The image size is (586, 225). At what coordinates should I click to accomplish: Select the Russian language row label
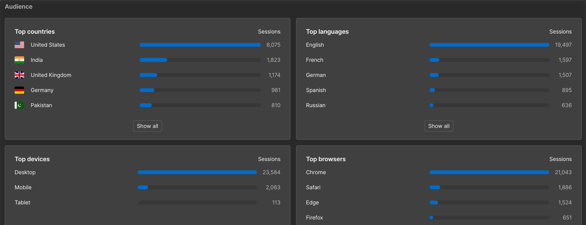coord(316,105)
